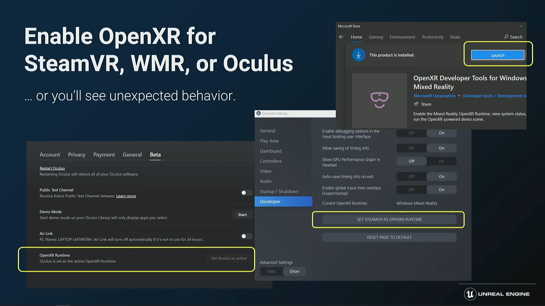Click the SteamVR Settings window icon
Image resolution: width=545 pixels, height=306 pixels.
259,113
